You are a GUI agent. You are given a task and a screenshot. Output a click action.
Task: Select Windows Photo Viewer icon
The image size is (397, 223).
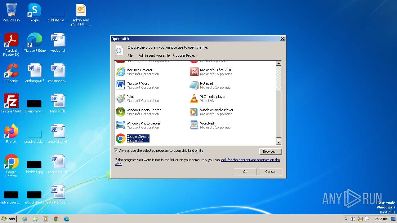click(x=120, y=125)
